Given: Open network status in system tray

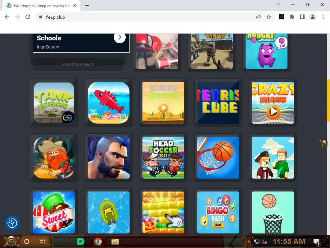Looking at the screenshot, I should pyautogui.click(x=257, y=242).
